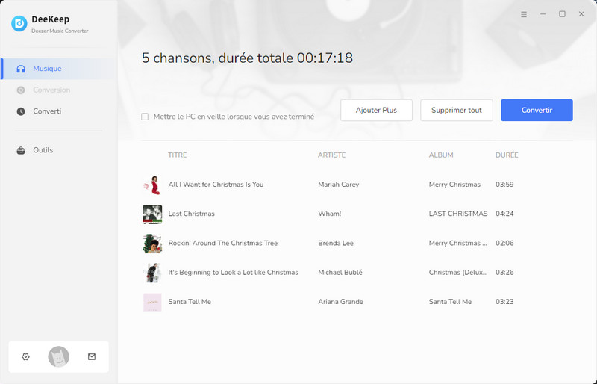The height and width of the screenshot is (384, 597).
Task: Click artist name Brenda Lee
Action: point(336,243)
